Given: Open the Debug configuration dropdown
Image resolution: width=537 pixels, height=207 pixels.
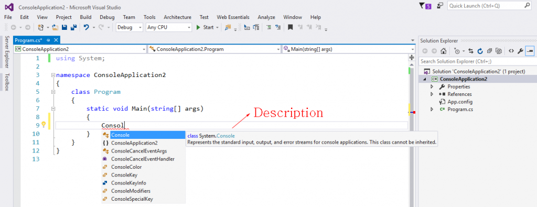Looking at the screenshot, I should pyautogui.click(x=130, y=27).
